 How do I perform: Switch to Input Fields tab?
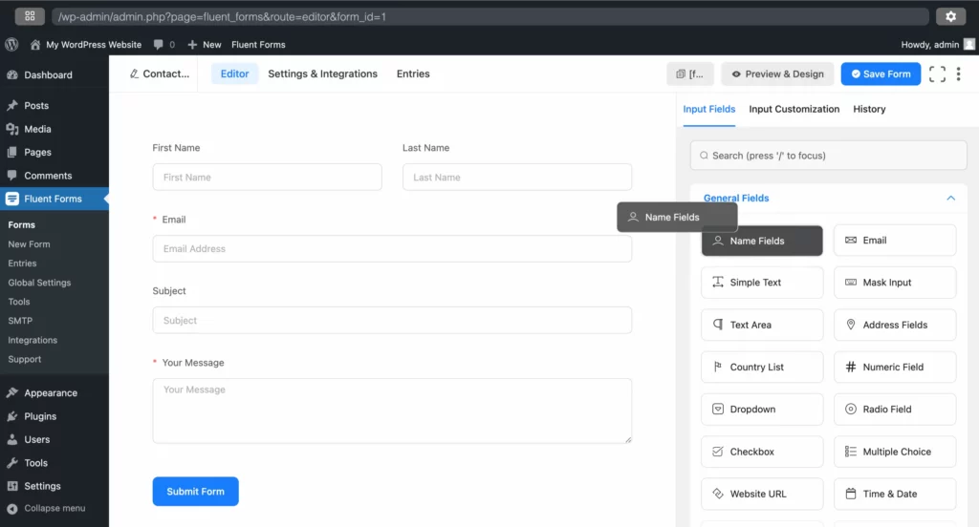pyautogui.click(x=708, y=109)
